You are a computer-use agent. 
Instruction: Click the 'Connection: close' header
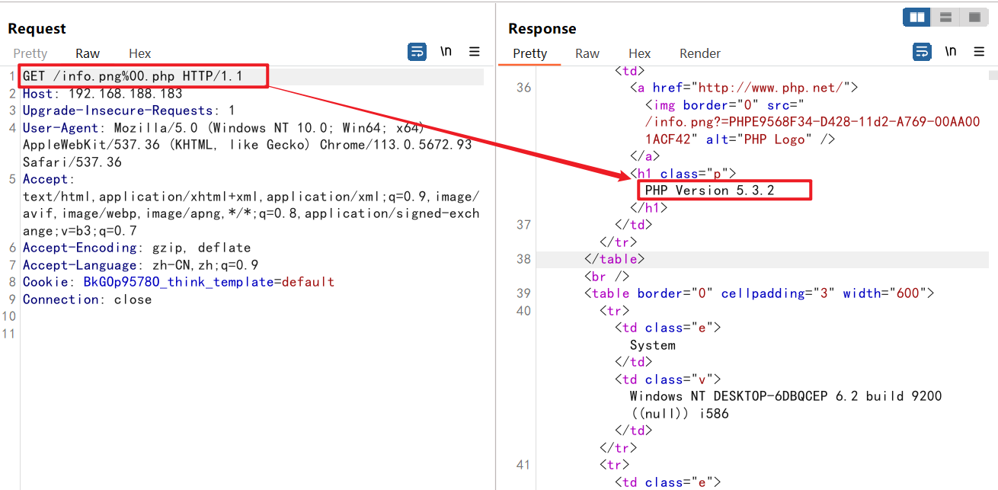[x=87, y=299]
